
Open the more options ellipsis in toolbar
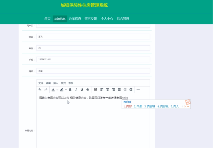(x=138, y=90)
